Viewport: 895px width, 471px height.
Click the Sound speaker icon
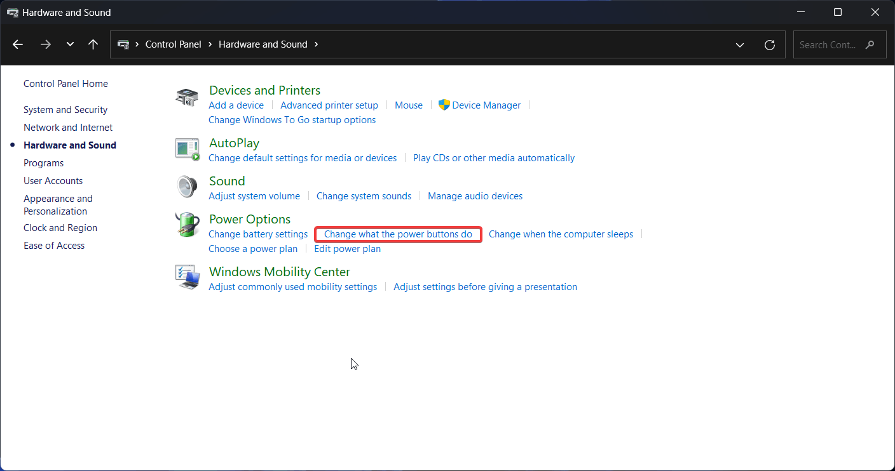[187, 187]
